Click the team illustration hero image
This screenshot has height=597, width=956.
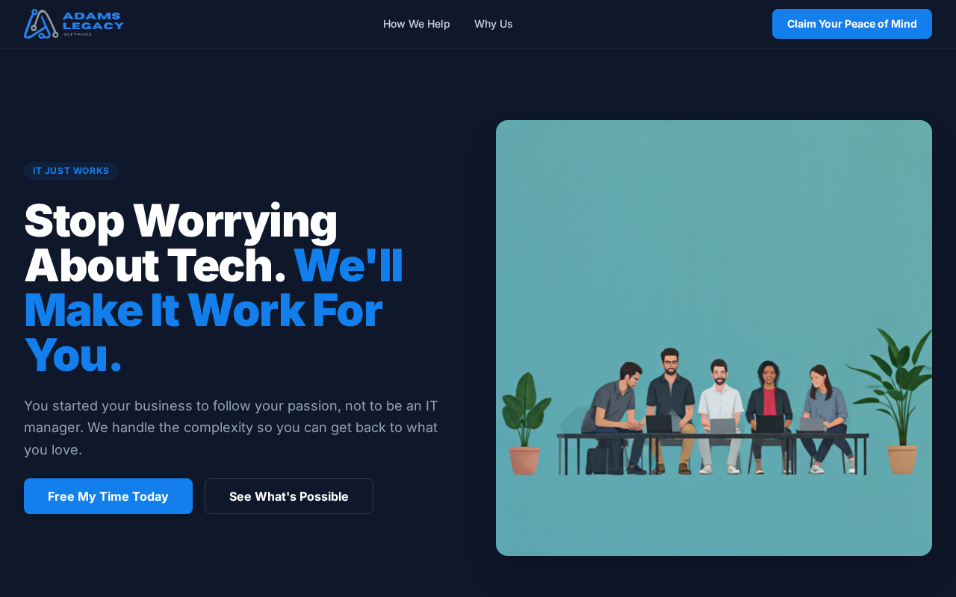click(x=714, y=338)
